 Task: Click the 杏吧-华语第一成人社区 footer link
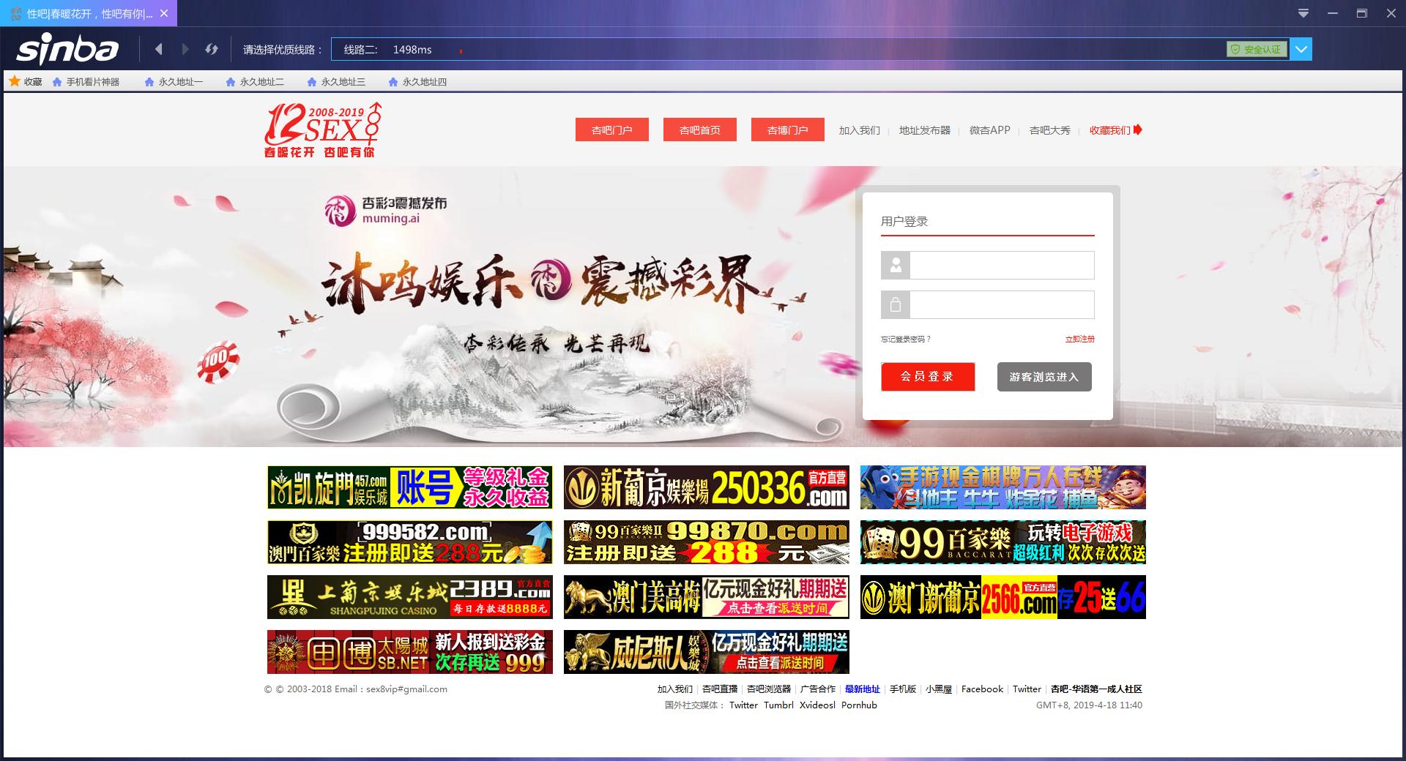(x=1096, y=689)
